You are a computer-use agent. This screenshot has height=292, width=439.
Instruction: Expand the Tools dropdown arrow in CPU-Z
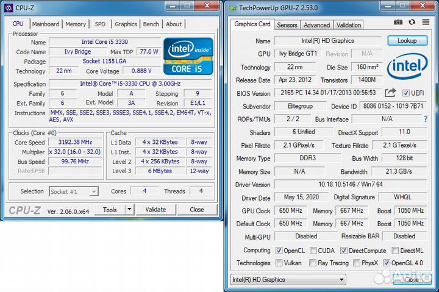[129, 210]
